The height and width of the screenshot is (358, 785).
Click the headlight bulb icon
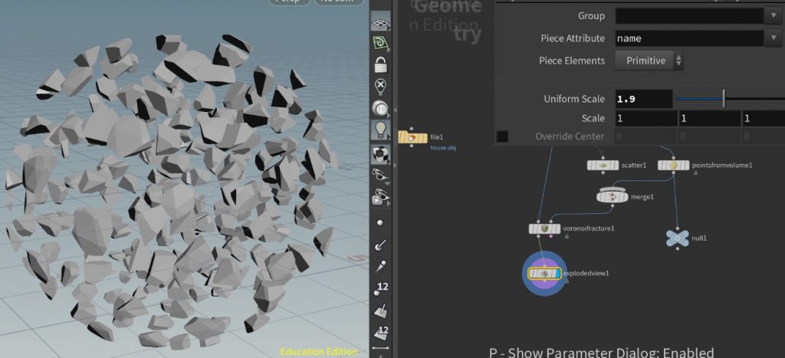[x=380, y=130]
